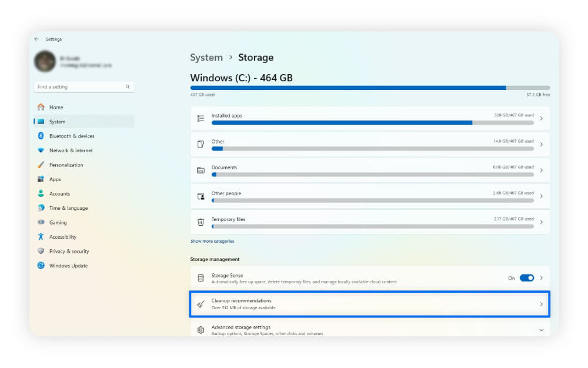Viewport: 588px width, 368px height.
Task: Open Home from the sidebar
Action: click(83, 107)
